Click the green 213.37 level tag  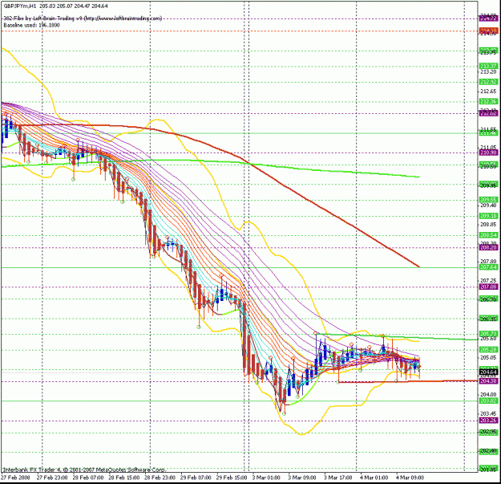point(488,66)
